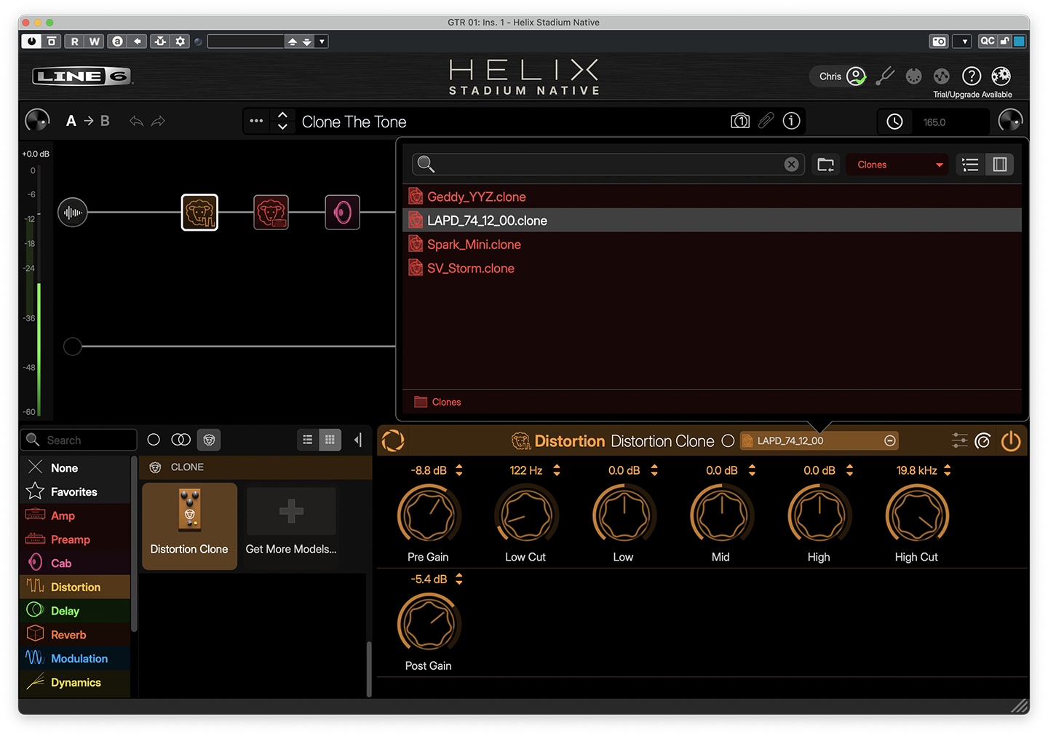Open the block parameter sliders icon
Viewport: 1048px width, 736px height.
point(960,440)
